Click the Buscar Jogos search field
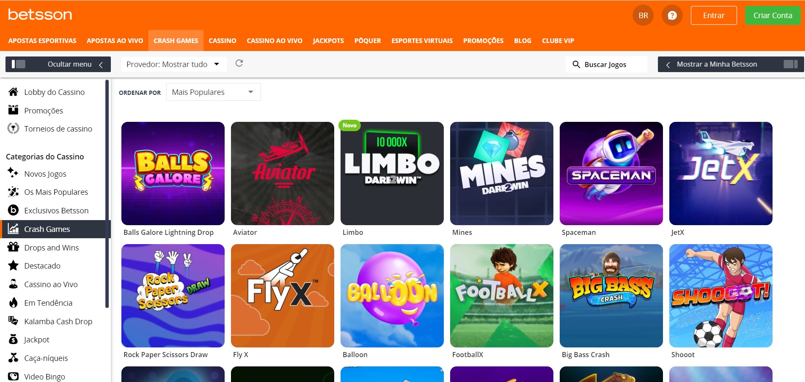This screenshot has height=382, width=805. 606,64
